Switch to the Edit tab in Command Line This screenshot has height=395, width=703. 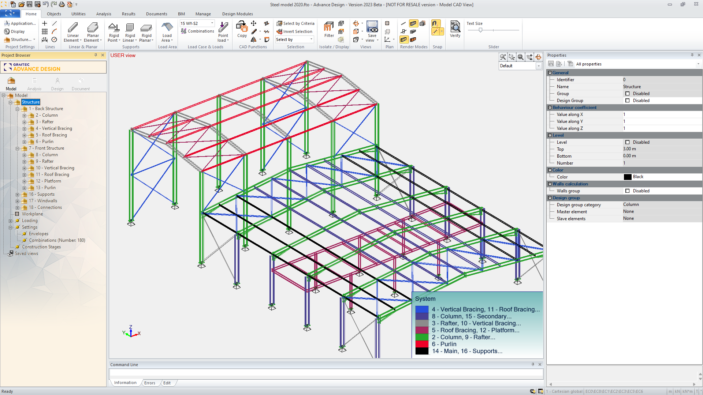(167, 383)
